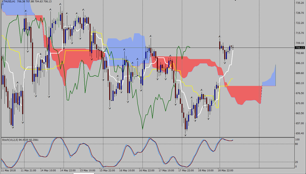Click the 728.70 price axis label

pos(300,13)
